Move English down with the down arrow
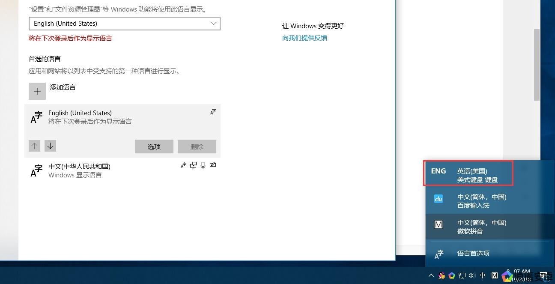Screen dimensions: 555x284 point(50,146)
